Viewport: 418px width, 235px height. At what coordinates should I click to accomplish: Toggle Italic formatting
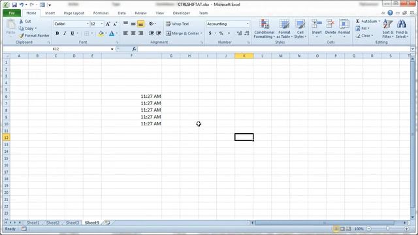[65, 33]
